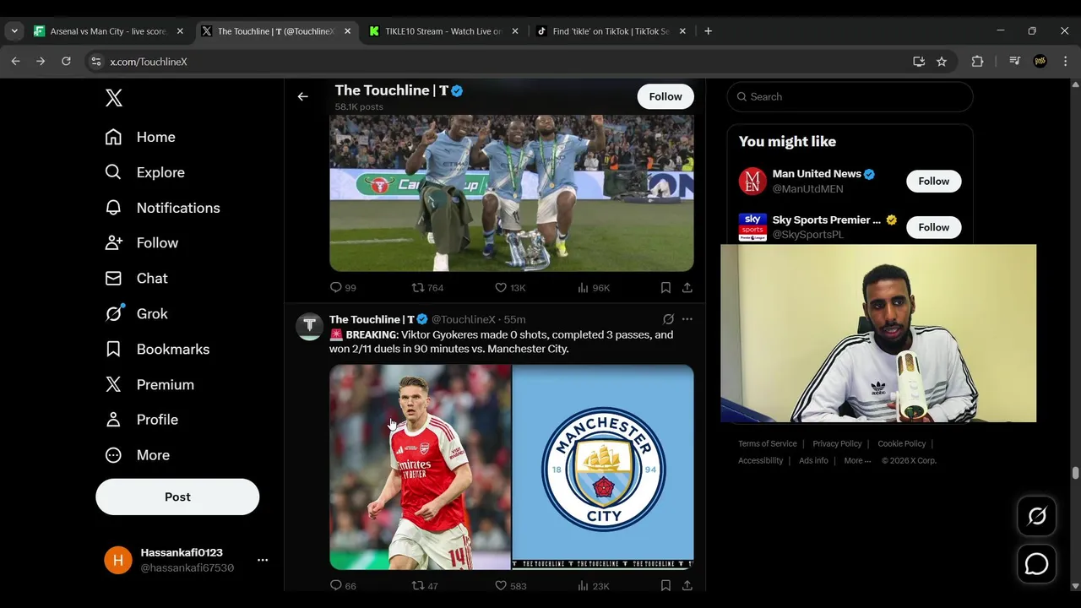Follow The Touchline from the header
Screen dimensions: 1081x608
[x=665, y=96]
